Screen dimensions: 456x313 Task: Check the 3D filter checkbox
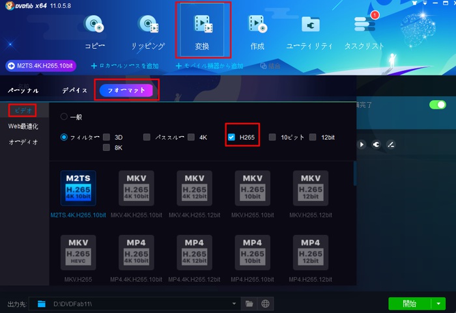coord(106,137)
